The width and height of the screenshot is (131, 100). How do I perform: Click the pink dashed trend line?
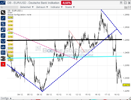42,45
